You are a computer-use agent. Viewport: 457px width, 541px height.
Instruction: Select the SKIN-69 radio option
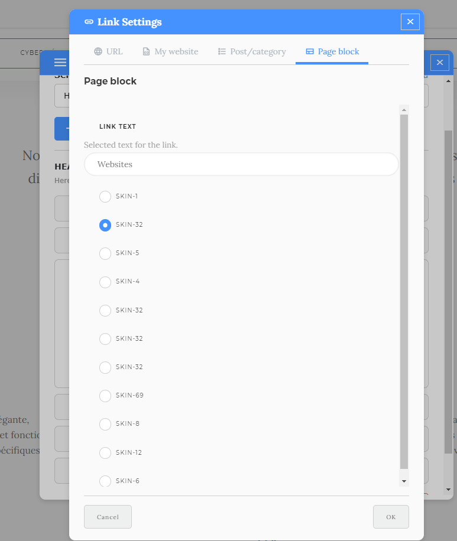[x=105, y=395]
